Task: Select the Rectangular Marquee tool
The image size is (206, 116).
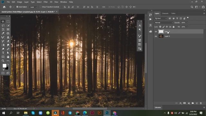Action: point(8,22)
